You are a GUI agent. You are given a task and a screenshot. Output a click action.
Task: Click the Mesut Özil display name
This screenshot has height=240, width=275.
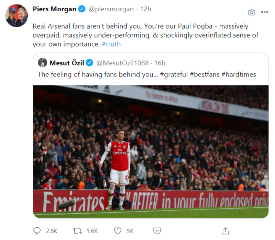click(x=67, y=63)
